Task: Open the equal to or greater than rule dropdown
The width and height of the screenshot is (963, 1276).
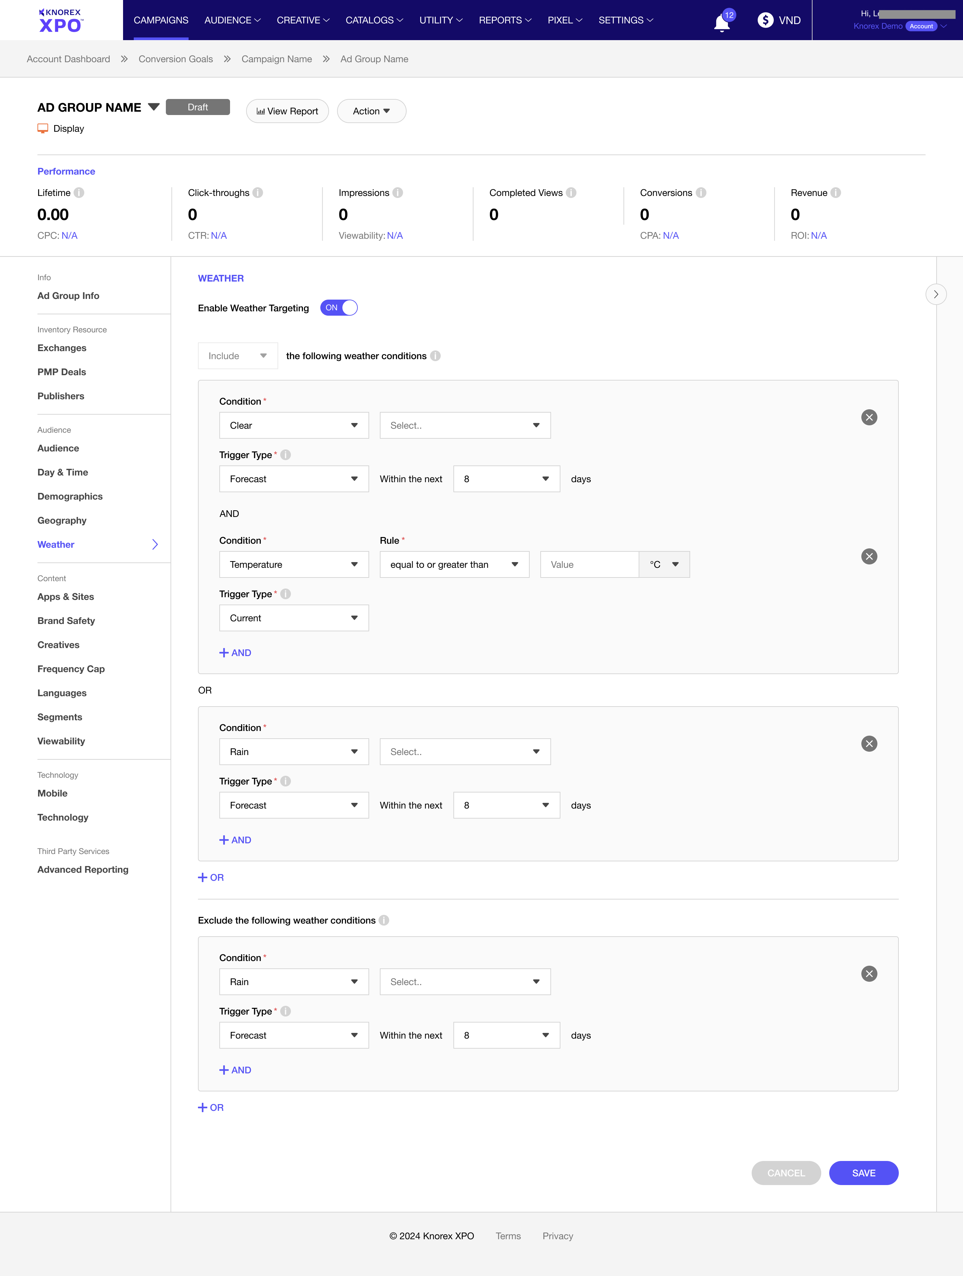Action: [x=454, y=564]
